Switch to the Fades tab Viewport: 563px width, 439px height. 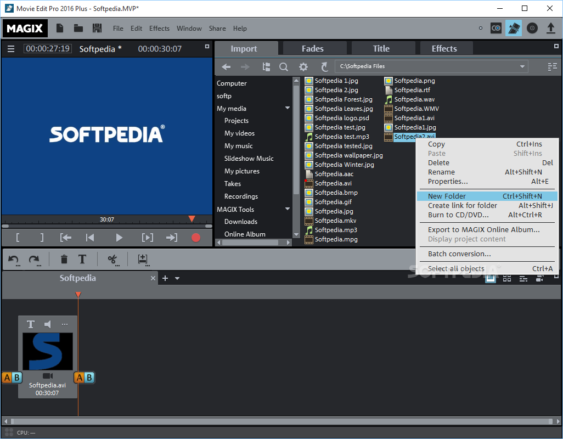click(314, 48)
